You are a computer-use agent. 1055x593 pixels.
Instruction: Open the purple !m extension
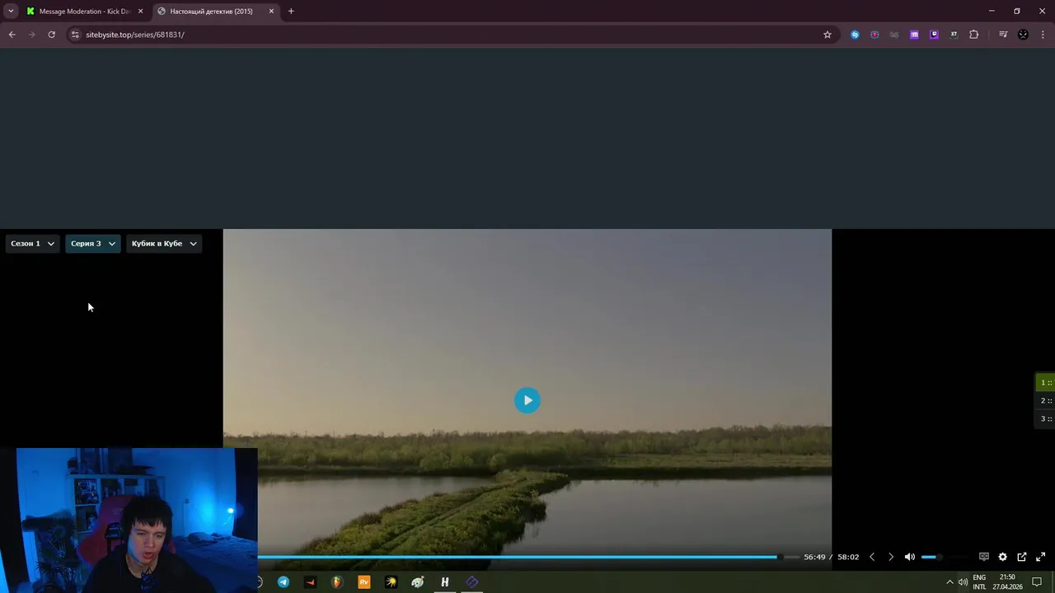(914, 35)
